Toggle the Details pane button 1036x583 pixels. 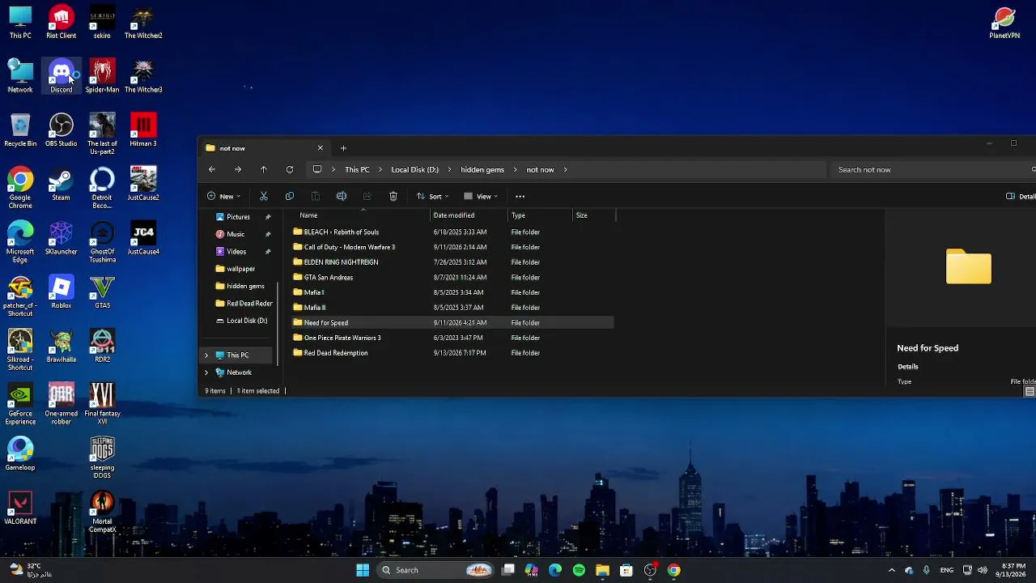[1021, 196]
